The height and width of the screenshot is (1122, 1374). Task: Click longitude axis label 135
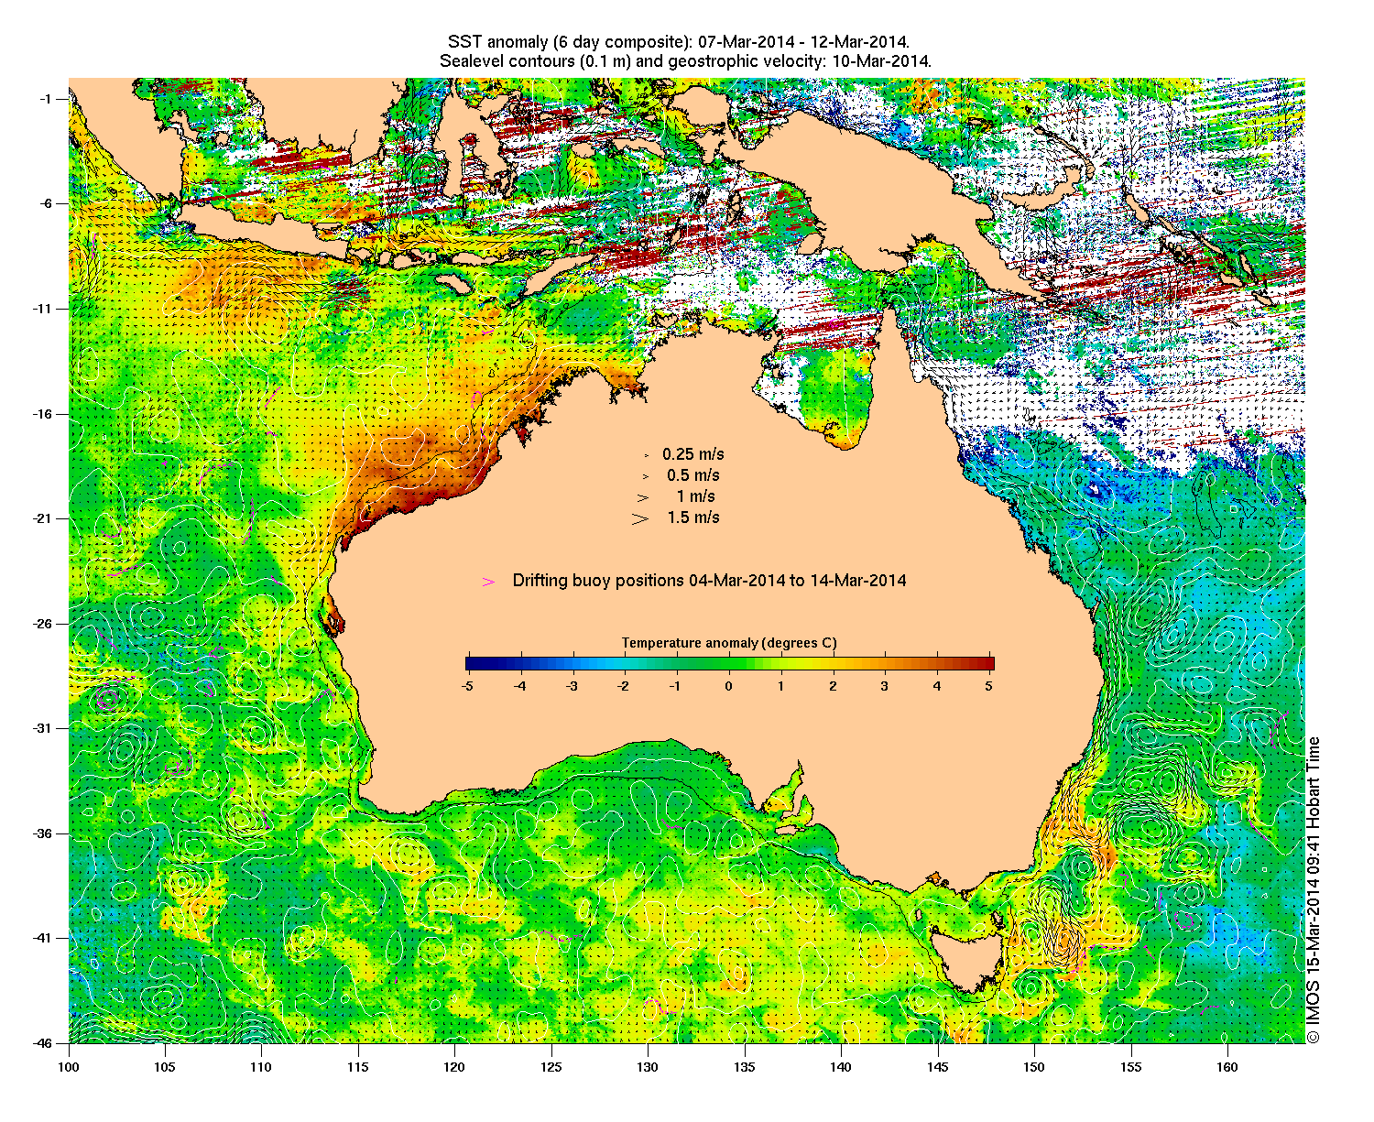coord(745,1067)
